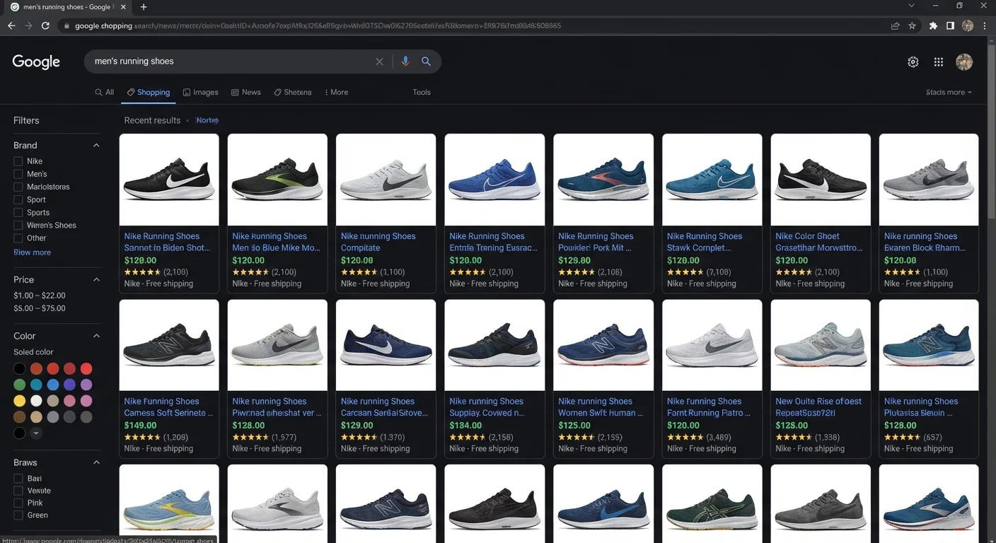Select the Shopping tab
The image size is (996, 543).
(149, 93)
